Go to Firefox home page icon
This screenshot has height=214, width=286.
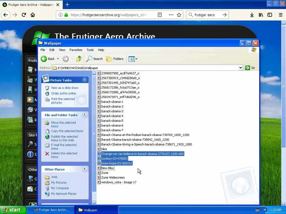click(33, 15)
